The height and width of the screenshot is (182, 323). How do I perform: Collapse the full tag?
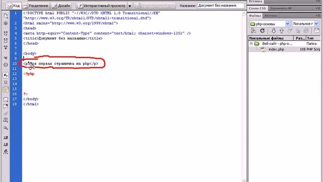coord(6,33)
